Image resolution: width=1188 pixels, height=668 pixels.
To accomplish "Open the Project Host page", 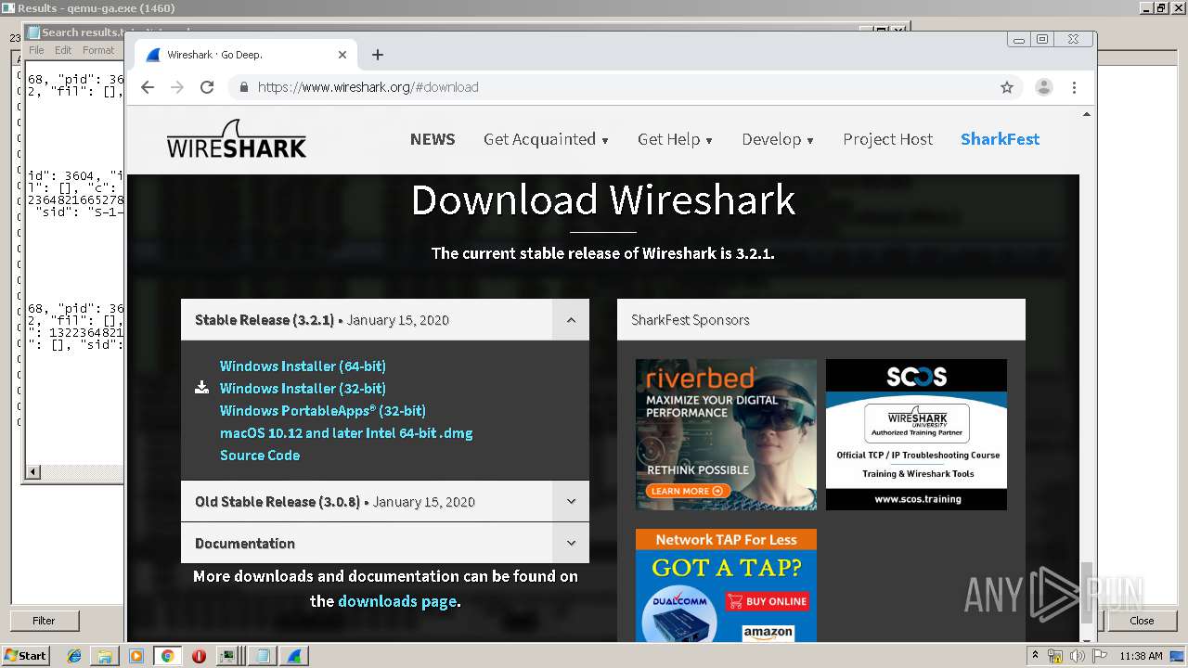I will pos(888,139).
